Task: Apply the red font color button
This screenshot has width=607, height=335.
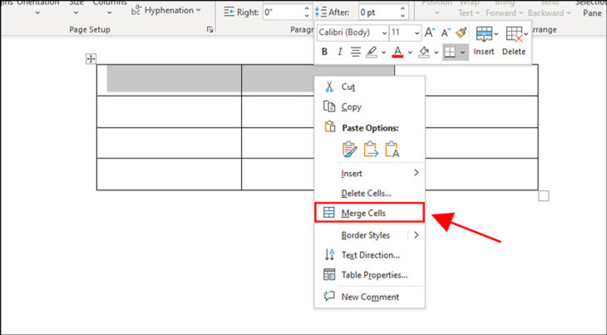Action: point(395,52)
